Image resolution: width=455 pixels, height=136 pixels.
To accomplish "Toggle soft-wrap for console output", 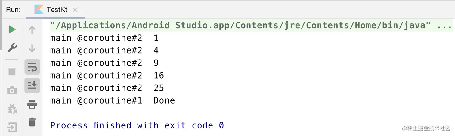I will pos(32,67).
